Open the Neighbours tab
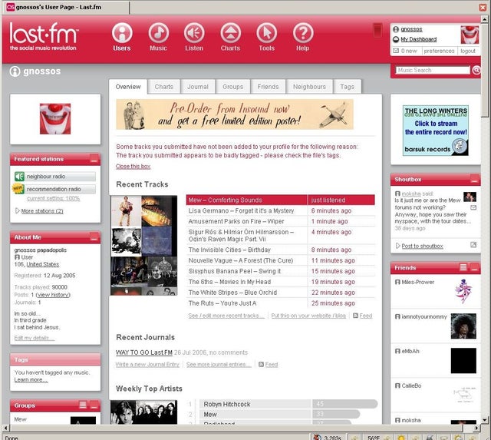The width and height of the screenshot is (491, 440). [x=309, y=87]
